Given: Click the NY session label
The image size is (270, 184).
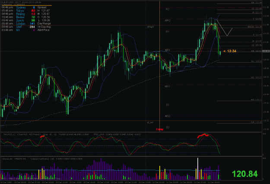Looking at the screenshot, I should [x=18, y=30].
